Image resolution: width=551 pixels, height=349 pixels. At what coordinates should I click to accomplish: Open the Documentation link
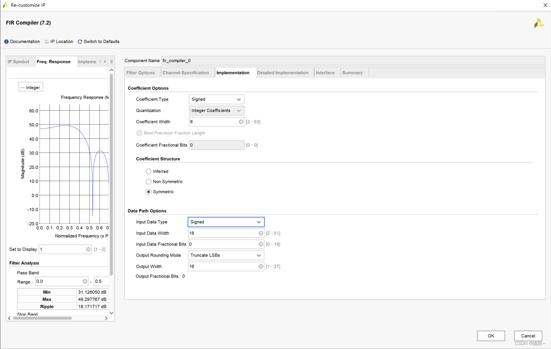coord(25,42)
